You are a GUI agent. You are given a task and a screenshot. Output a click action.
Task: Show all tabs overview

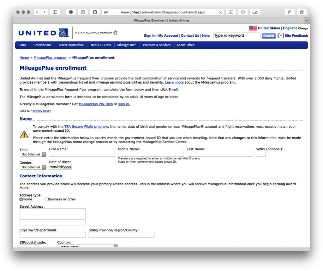pyautogui.click(x=302, y=12)
